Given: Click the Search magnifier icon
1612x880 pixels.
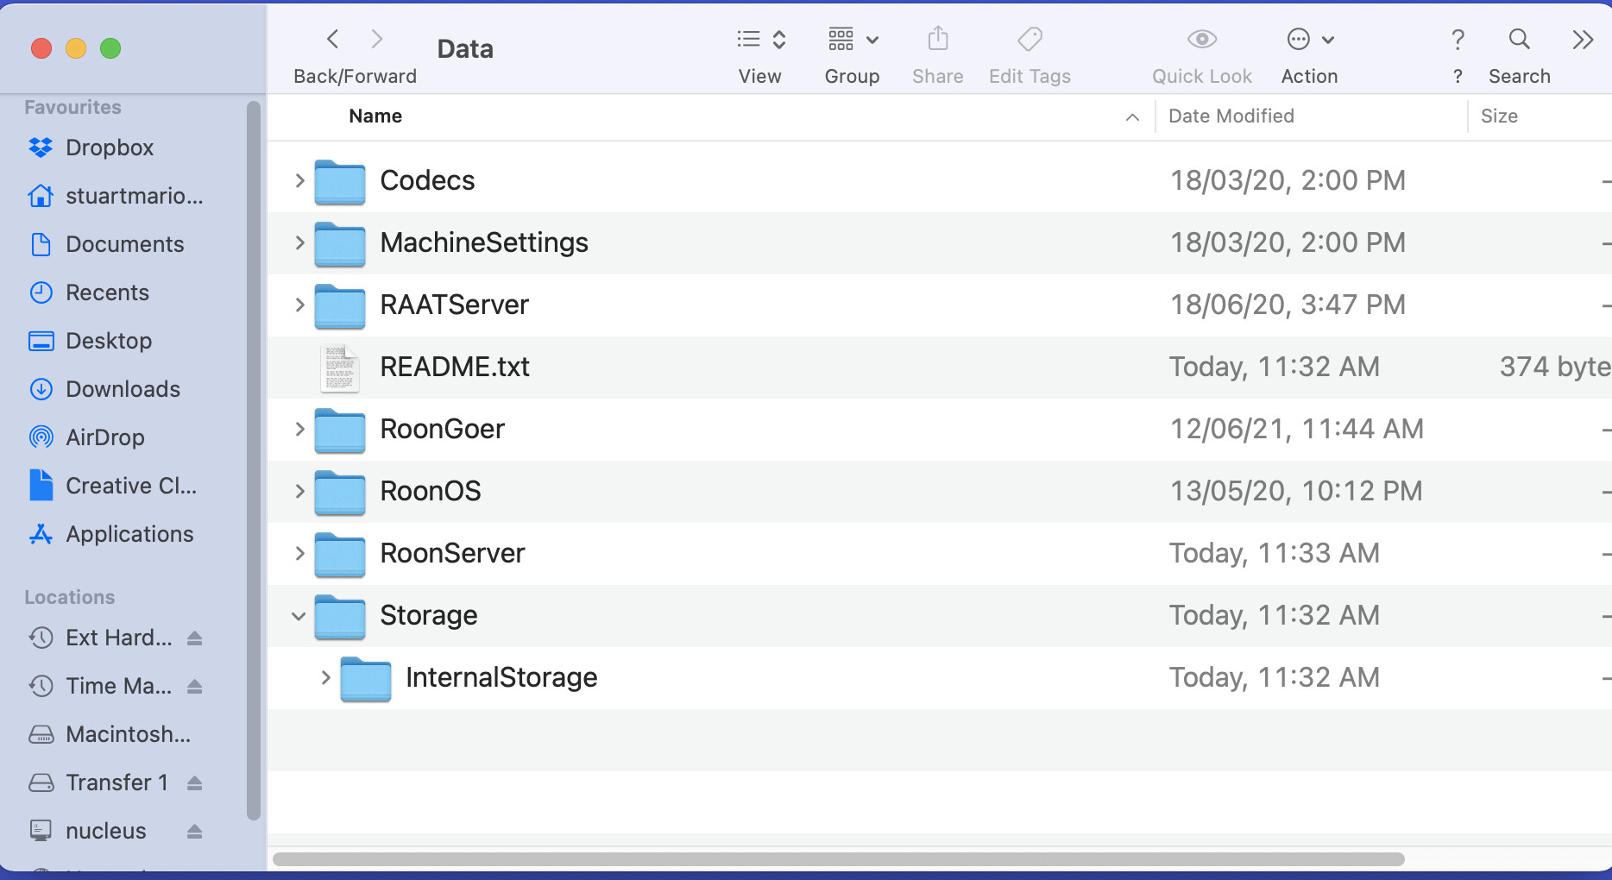Looking at the screenshot, I should (1520, 39).
